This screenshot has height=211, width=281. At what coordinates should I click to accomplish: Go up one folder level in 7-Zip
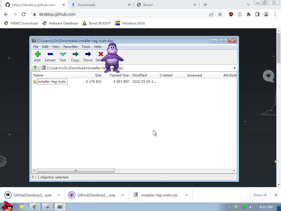pos(35,68)
